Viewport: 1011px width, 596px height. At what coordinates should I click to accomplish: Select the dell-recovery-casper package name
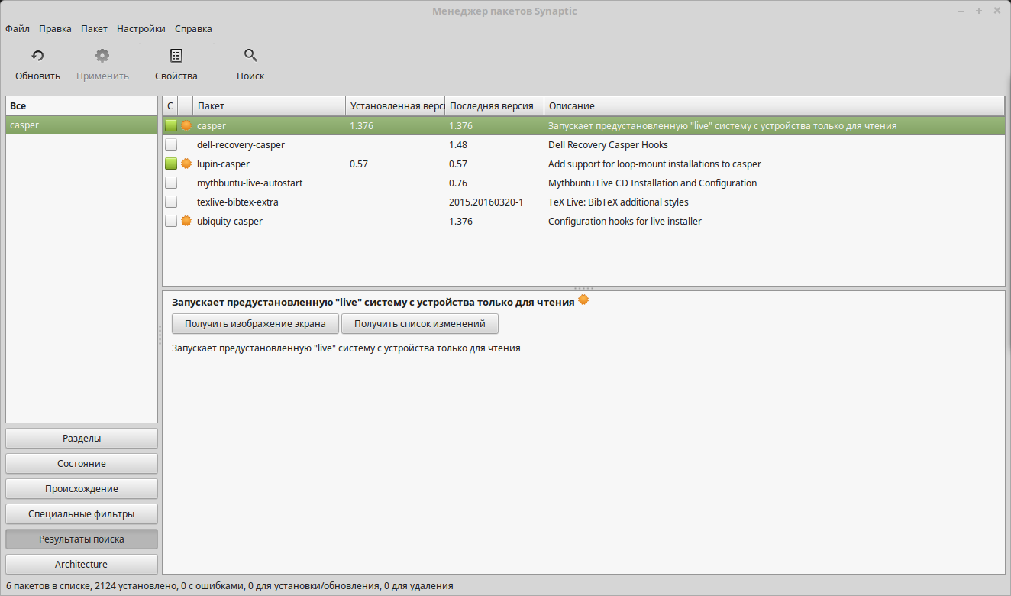click(241, 144)
